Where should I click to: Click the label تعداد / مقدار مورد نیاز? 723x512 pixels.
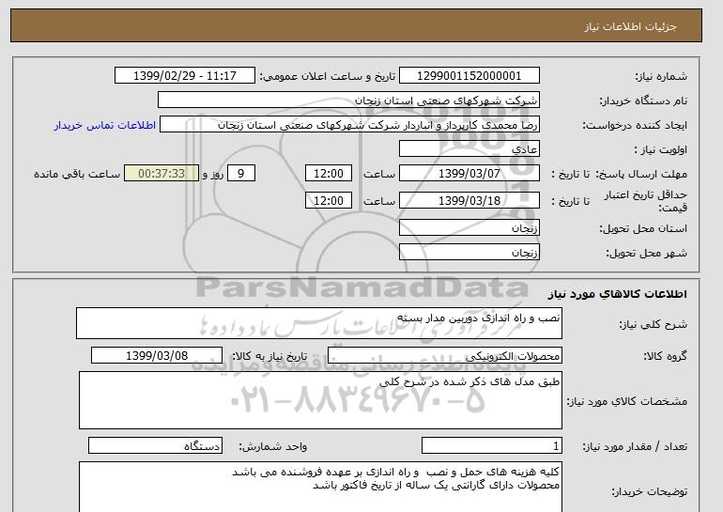pos(635,446)
